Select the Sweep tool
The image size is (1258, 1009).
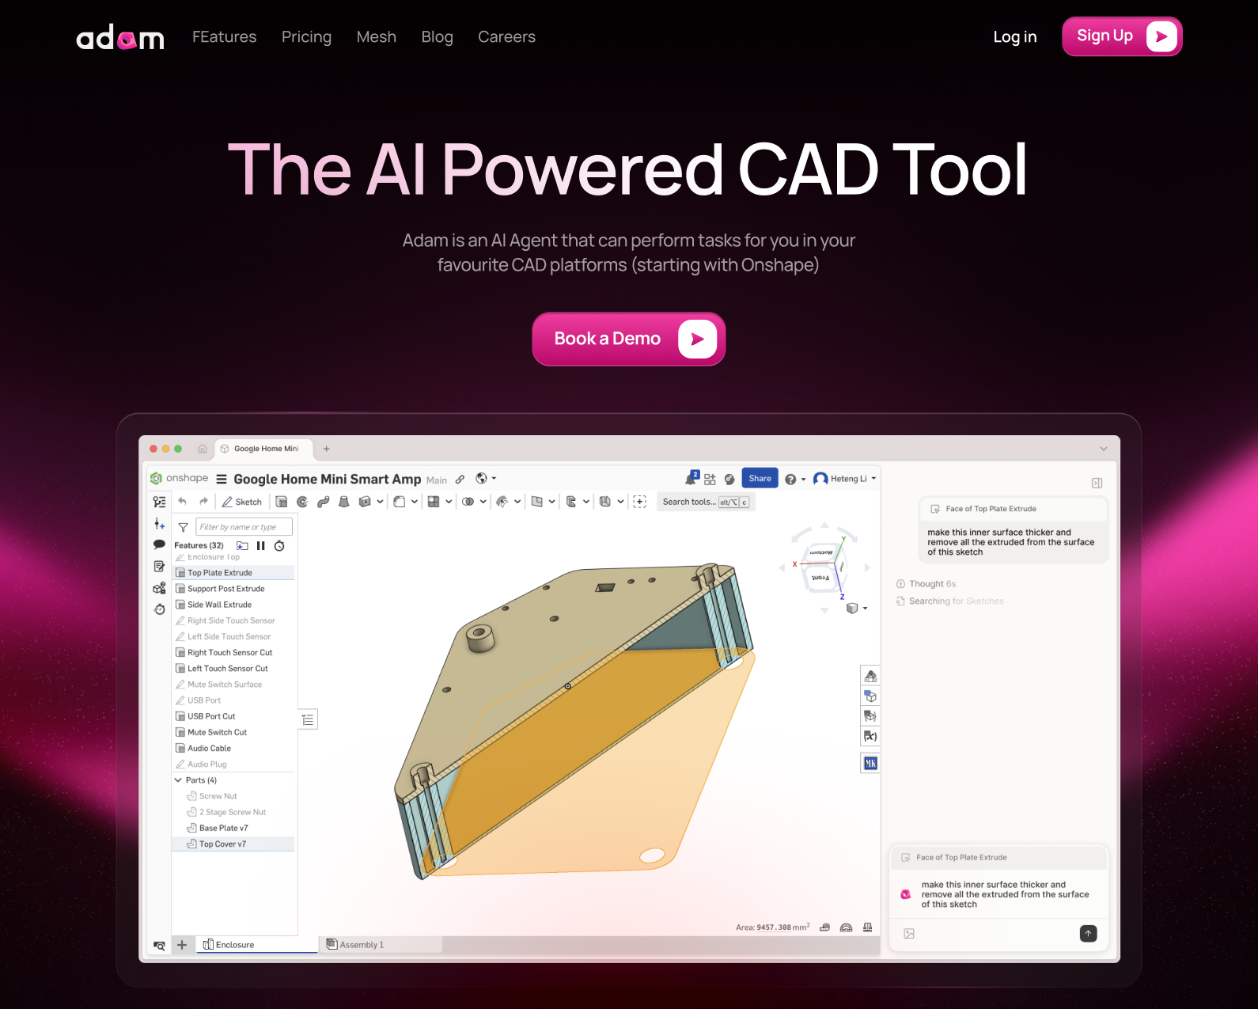323,502
